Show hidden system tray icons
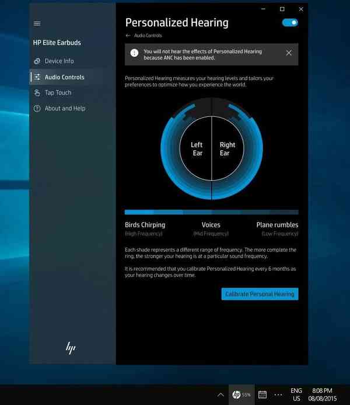This screenshot has width=350, height=405. coord(220,394)
